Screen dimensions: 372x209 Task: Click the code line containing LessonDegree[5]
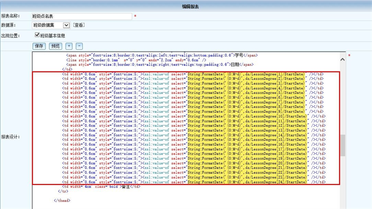point(193,93)
